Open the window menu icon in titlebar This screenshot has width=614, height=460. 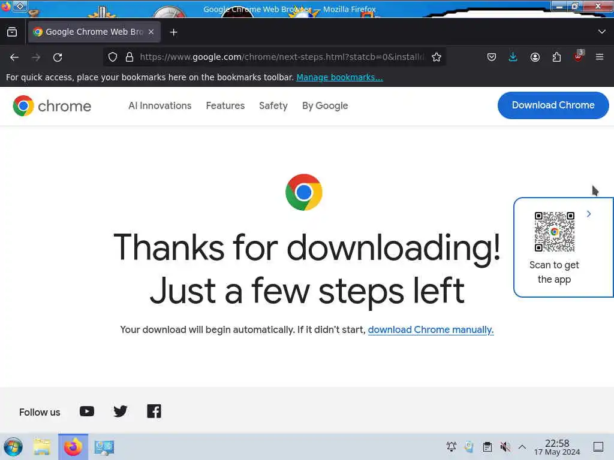(x=5, y=6)
